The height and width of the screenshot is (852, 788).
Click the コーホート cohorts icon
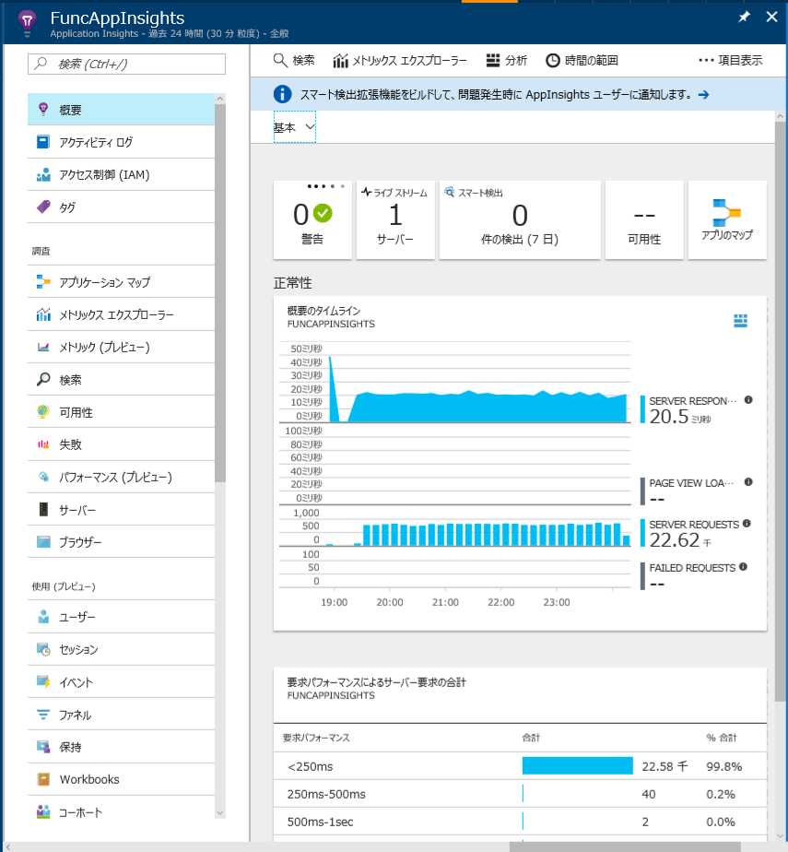click(43, 811)
